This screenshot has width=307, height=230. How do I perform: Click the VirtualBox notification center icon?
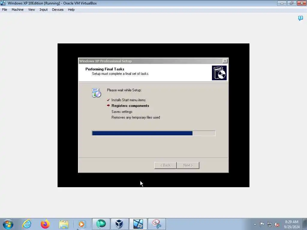click(x=300, y=18)
